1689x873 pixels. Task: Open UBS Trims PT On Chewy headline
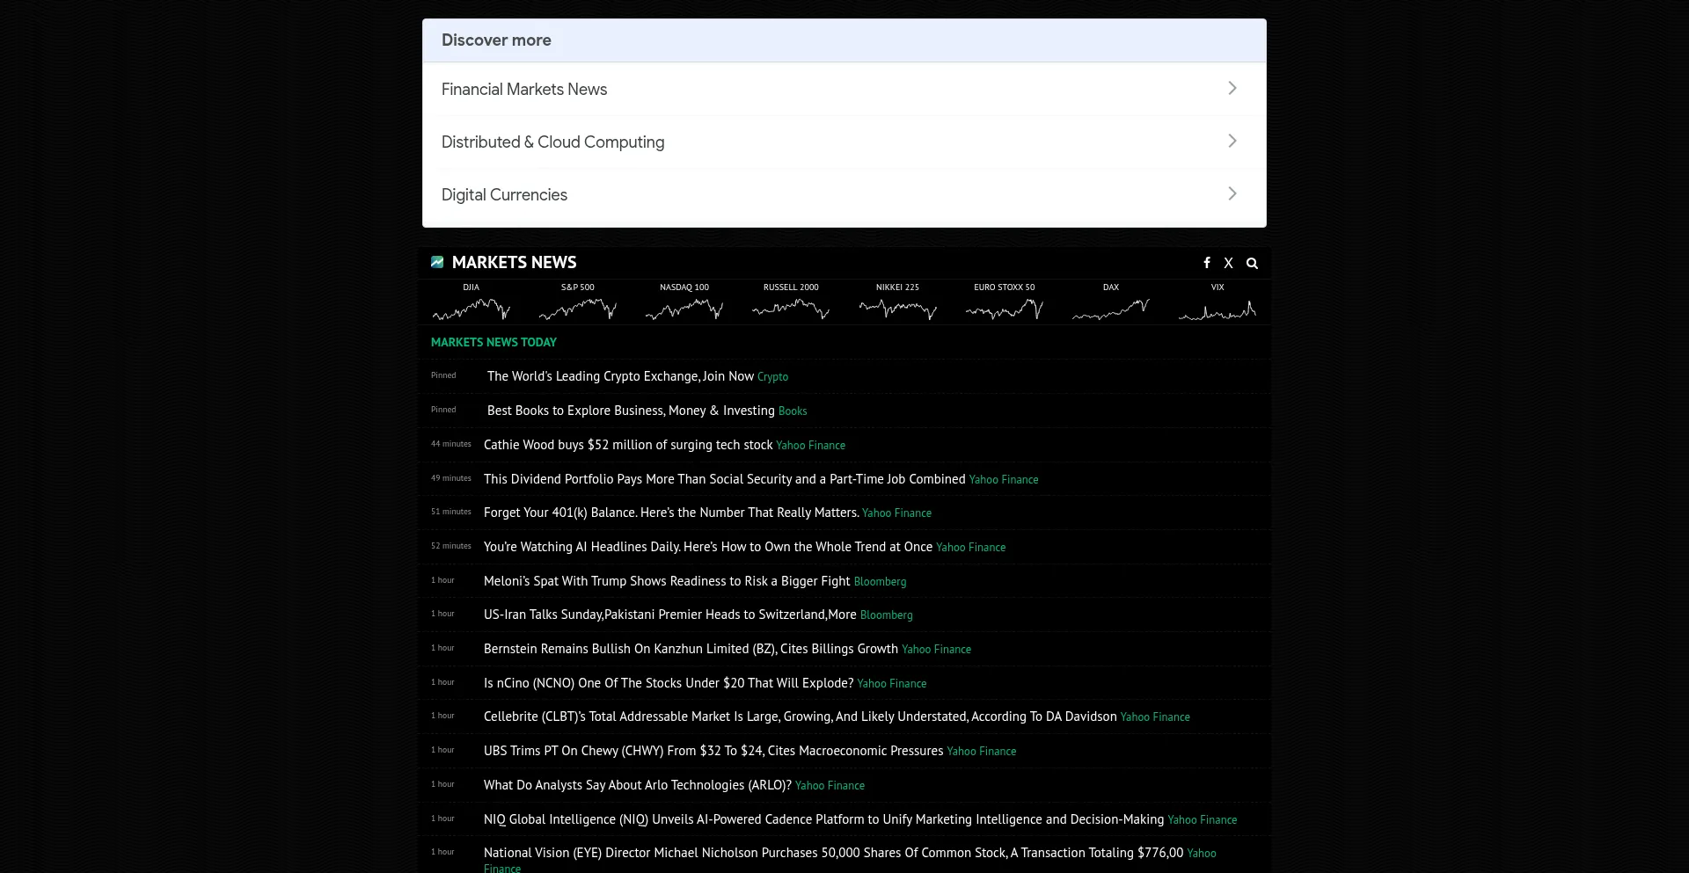click(713, 751)
